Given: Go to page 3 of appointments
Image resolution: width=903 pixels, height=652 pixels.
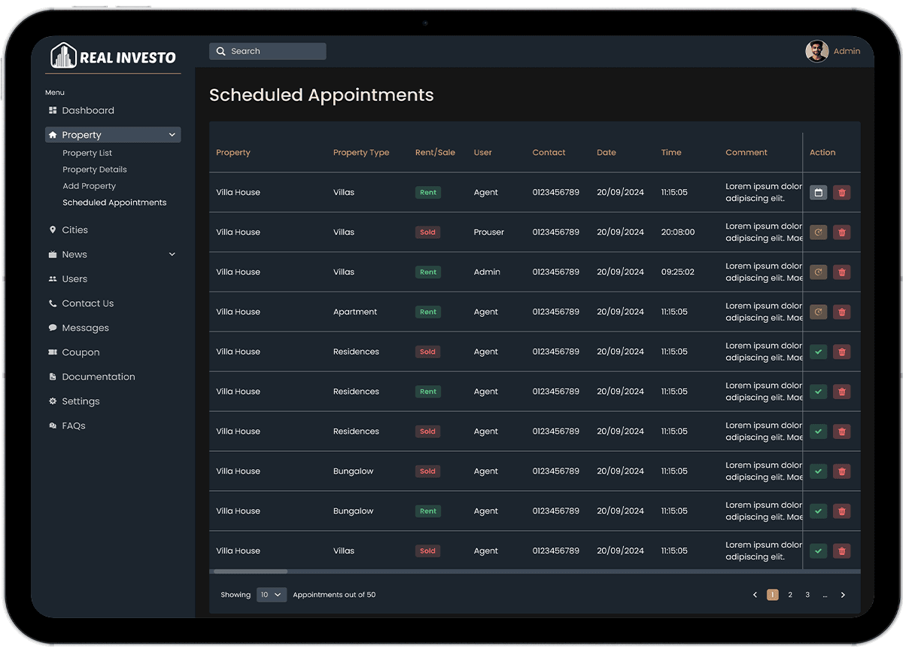Looking at the screenshot, I should (x=807, y=595).
